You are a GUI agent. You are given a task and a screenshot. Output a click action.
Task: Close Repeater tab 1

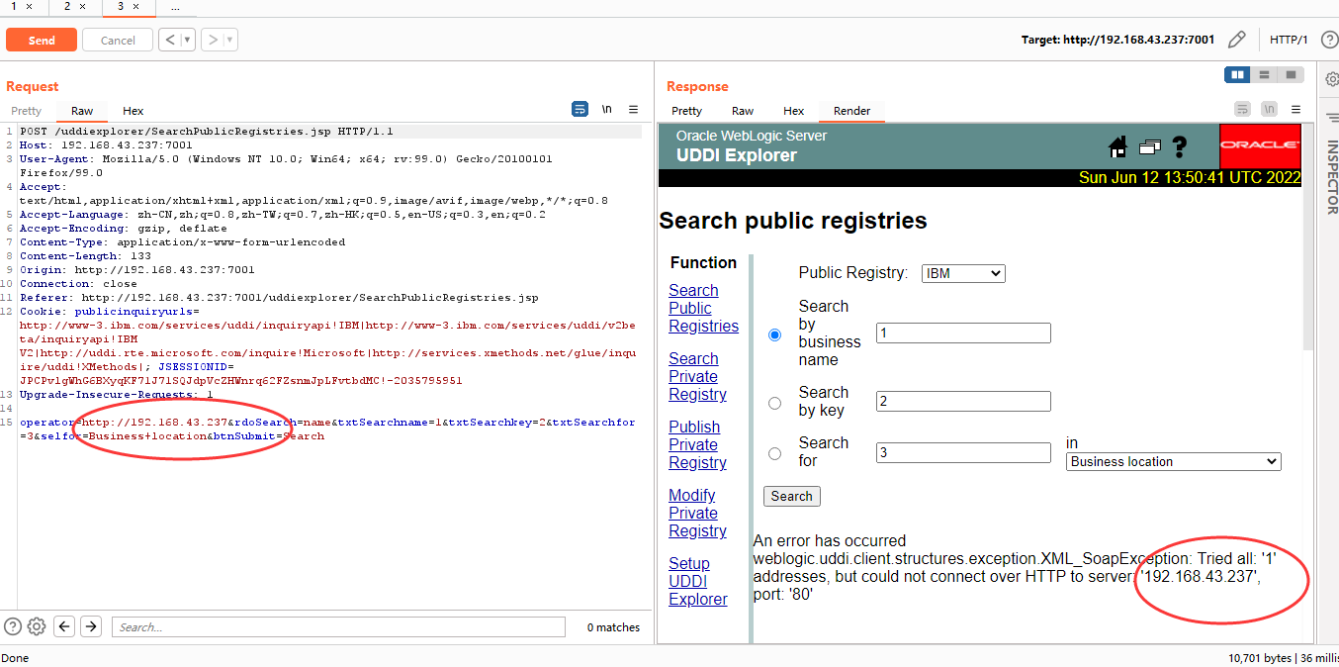point(29,6)
